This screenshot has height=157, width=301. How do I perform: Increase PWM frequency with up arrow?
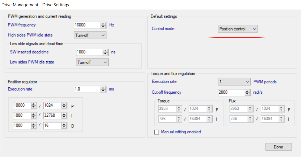tap(103, 24)
